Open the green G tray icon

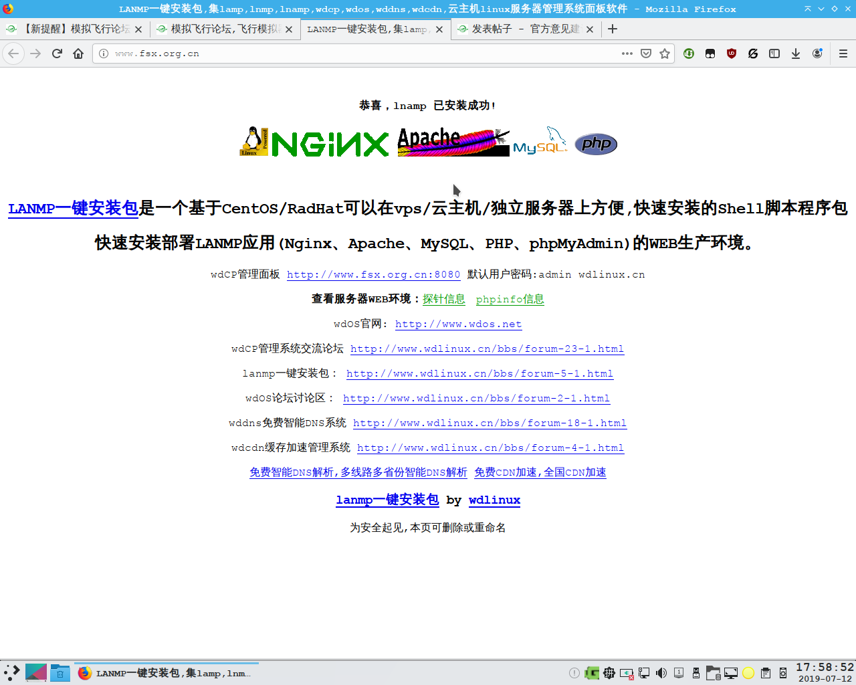(x=592, y=673)
